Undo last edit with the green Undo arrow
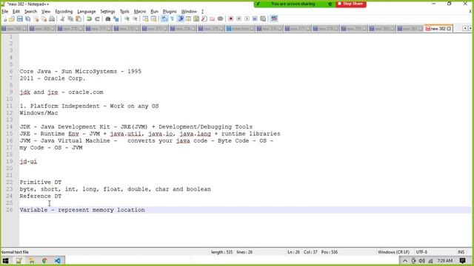The width and height of the screenshot is (474, 266). [89, 18]
